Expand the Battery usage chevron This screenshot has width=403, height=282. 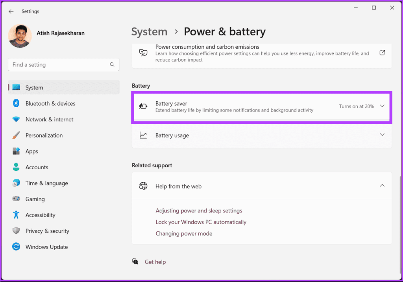tap(382, 135)
